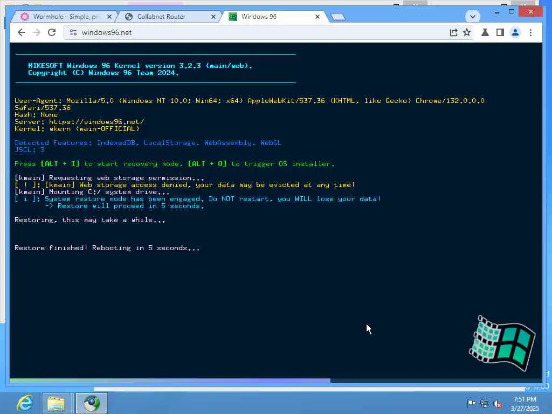Click 'Restore will proceed in 5 seconds.'
Image resolution: width=552 pixels, height=414 pixels.
pyautogui.click(x=130, y=206)
